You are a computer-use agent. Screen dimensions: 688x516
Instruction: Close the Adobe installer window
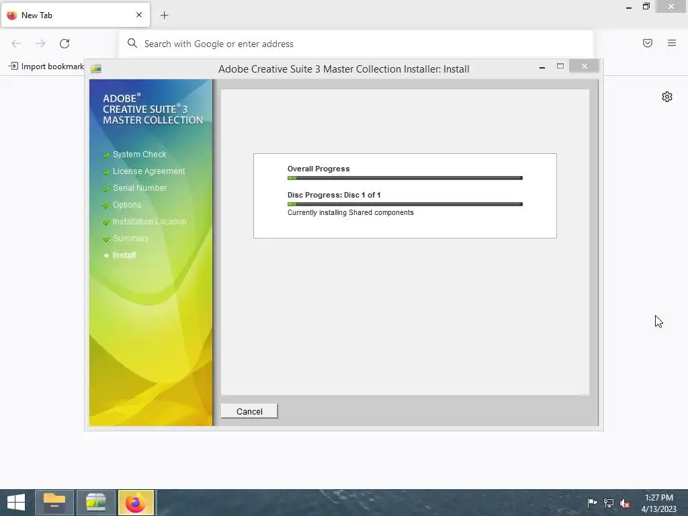(584, 66)
